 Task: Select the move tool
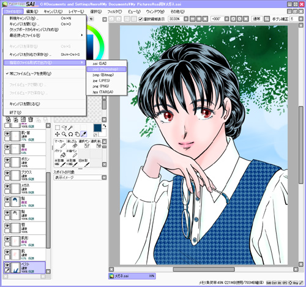click(x=58, y=134)
